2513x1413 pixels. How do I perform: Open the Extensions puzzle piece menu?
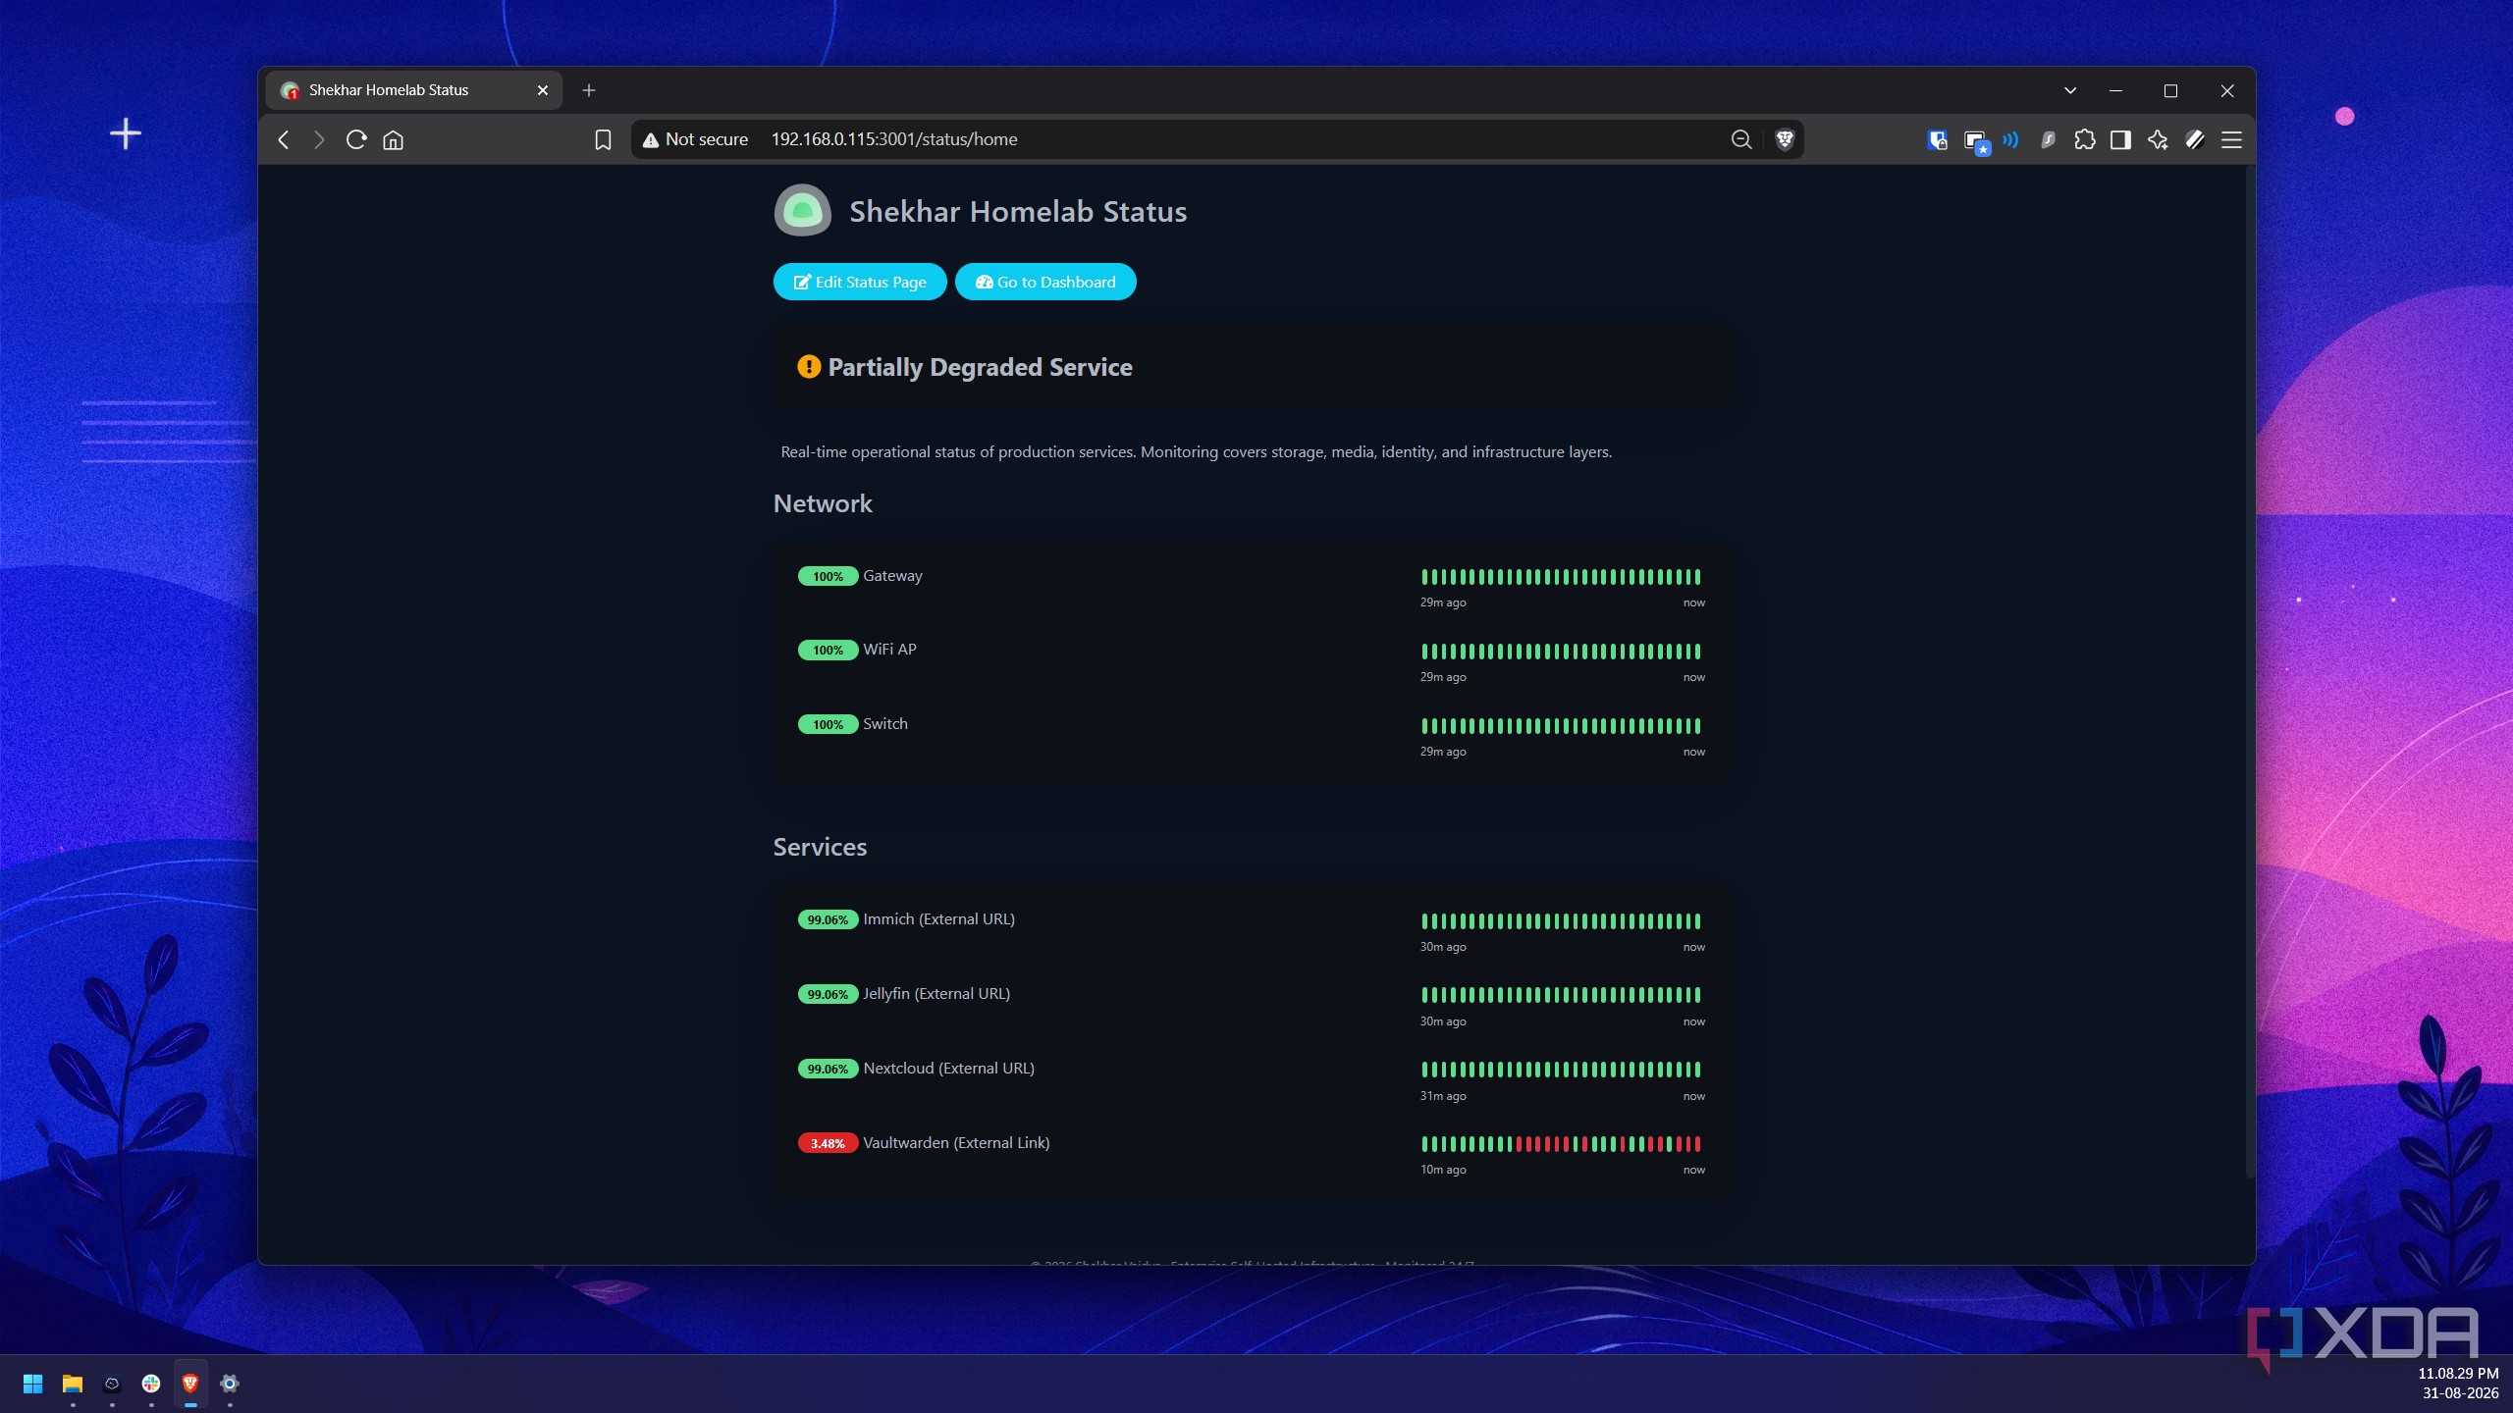point(2085,139)
